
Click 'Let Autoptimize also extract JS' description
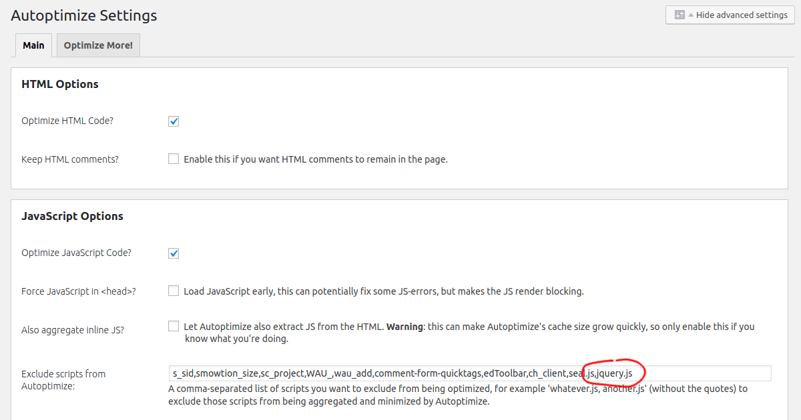[x=469, y=333]
